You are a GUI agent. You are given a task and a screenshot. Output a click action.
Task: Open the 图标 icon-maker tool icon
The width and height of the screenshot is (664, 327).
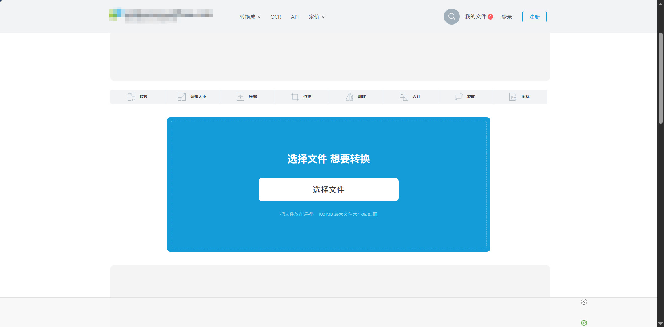click(513, 97)
